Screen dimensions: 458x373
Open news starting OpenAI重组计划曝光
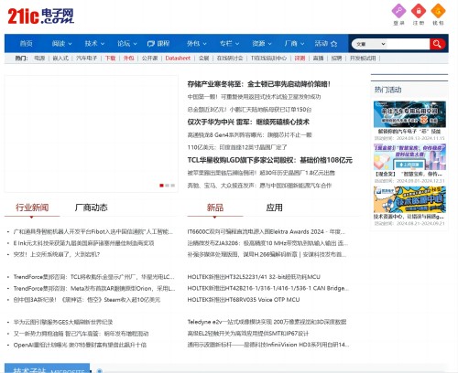(80, 345)
